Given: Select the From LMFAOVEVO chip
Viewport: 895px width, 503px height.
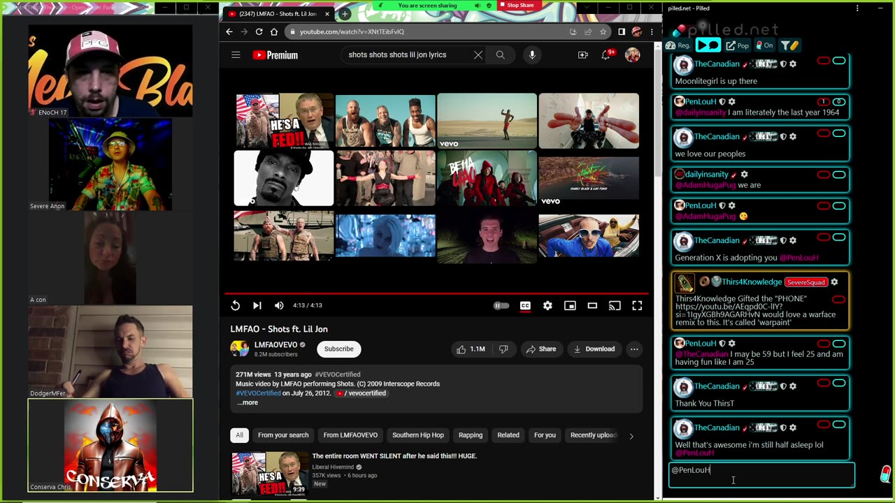Looking at the screenshot, I should [350, 435].
